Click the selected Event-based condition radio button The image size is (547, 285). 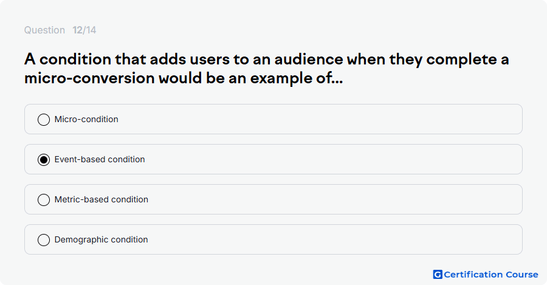44,159
